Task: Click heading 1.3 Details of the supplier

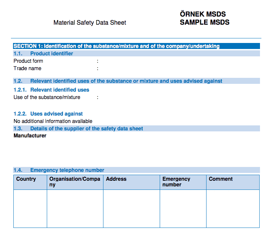Action: coord(136,129)
